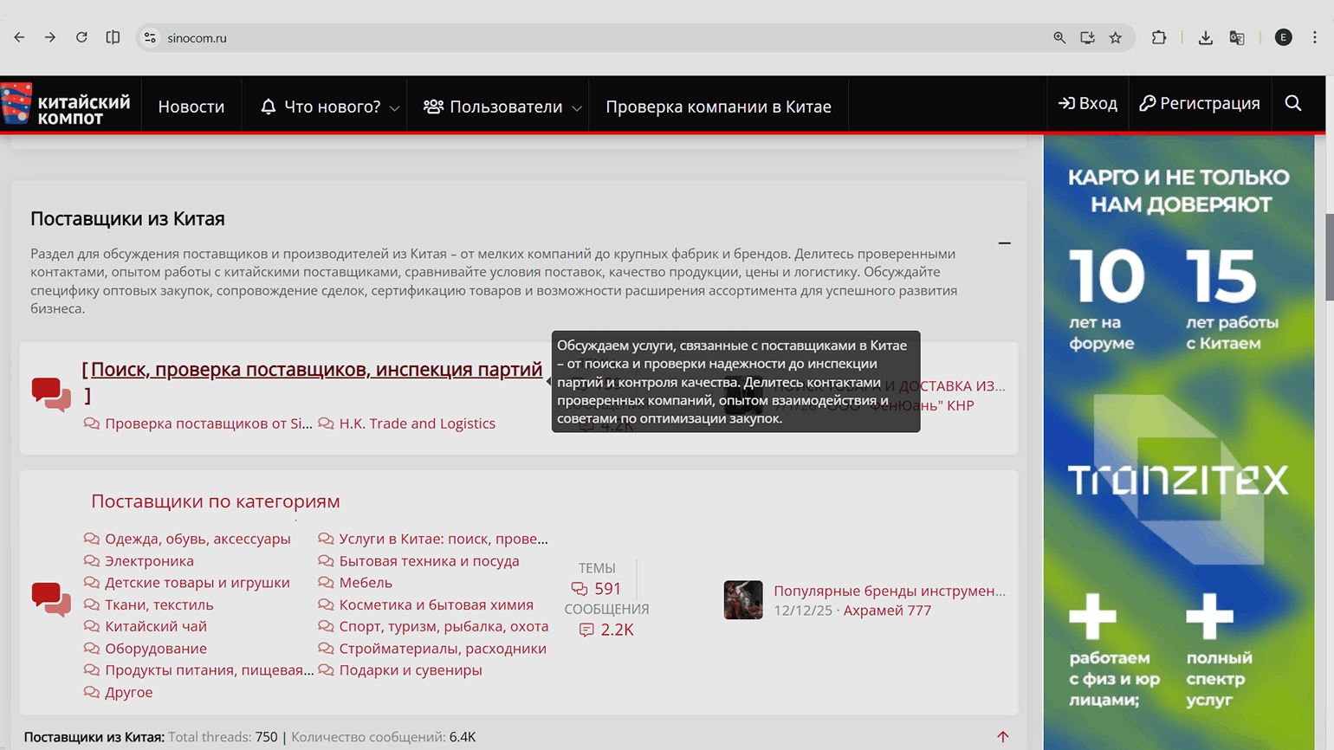Screen dimensions: 1334x750
Task: Click the latest post user avatar thumbnail
Action: (x=743, y=600)
